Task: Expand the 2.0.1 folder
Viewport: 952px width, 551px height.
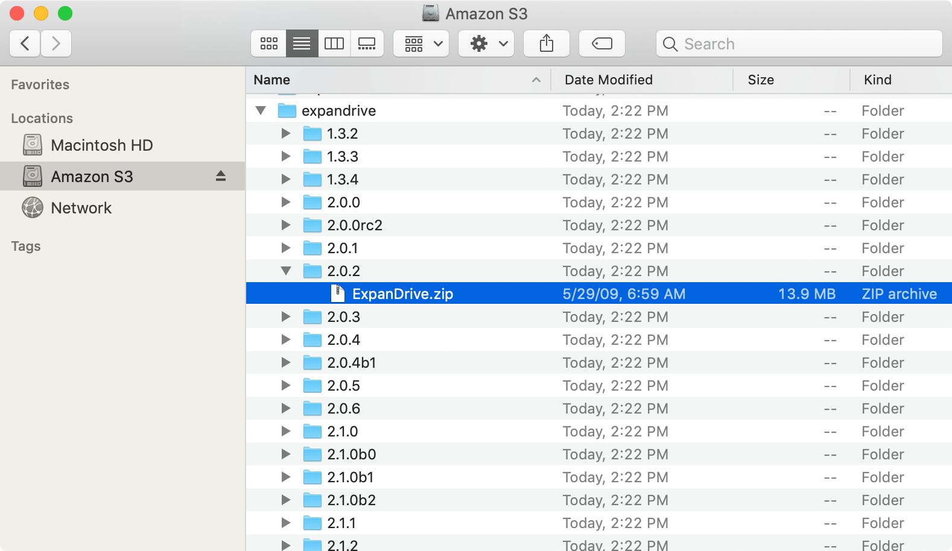Action: 286,248
